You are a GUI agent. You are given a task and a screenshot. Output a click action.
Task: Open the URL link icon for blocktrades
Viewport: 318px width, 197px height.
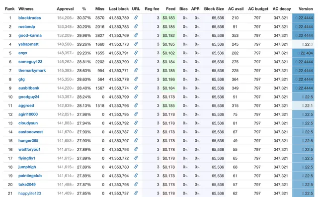pyautogui.click(x=136, y=18)
